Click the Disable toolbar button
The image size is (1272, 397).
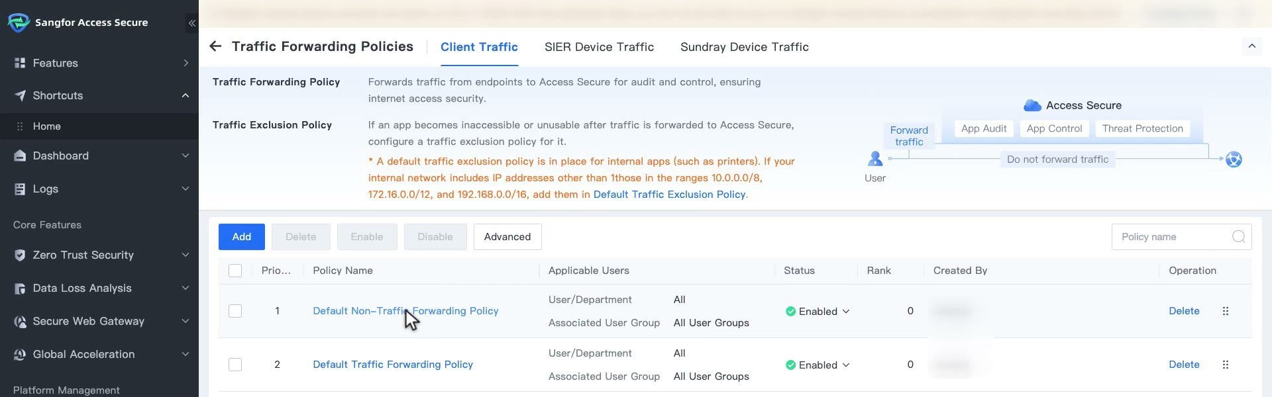(435, 237)
